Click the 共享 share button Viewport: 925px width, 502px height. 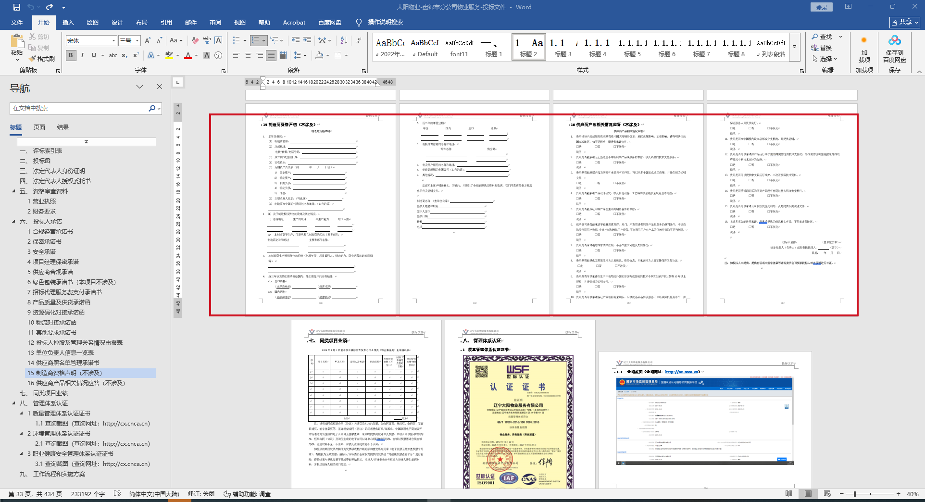click(x=905, y=22)
